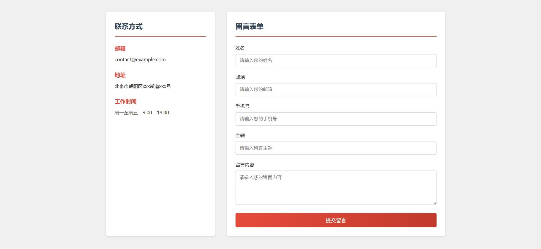Click the 邮箱 label above form input
The width and height of the screenshot is (541, 249).
click(x=240, y=77)
